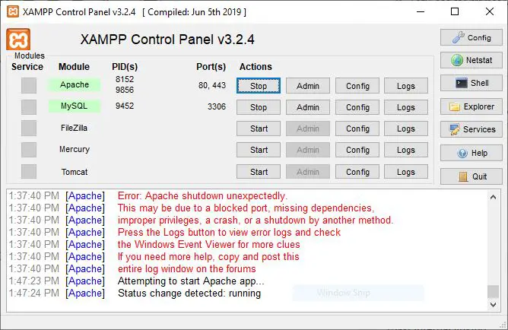Start the Tomcat module
Viewport: 508px width, 330px height.
(259, 172)
